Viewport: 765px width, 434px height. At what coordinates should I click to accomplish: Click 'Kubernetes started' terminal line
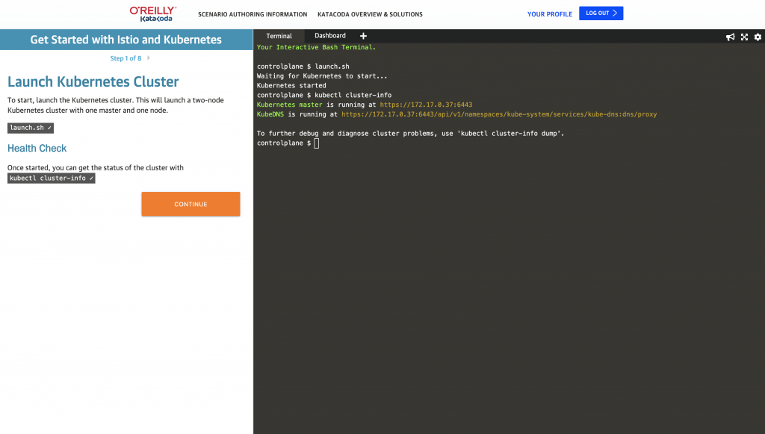pyautogui.click(x=291, y=85)
